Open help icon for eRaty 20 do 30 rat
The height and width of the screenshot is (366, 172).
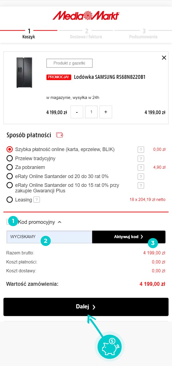point(141,176)
